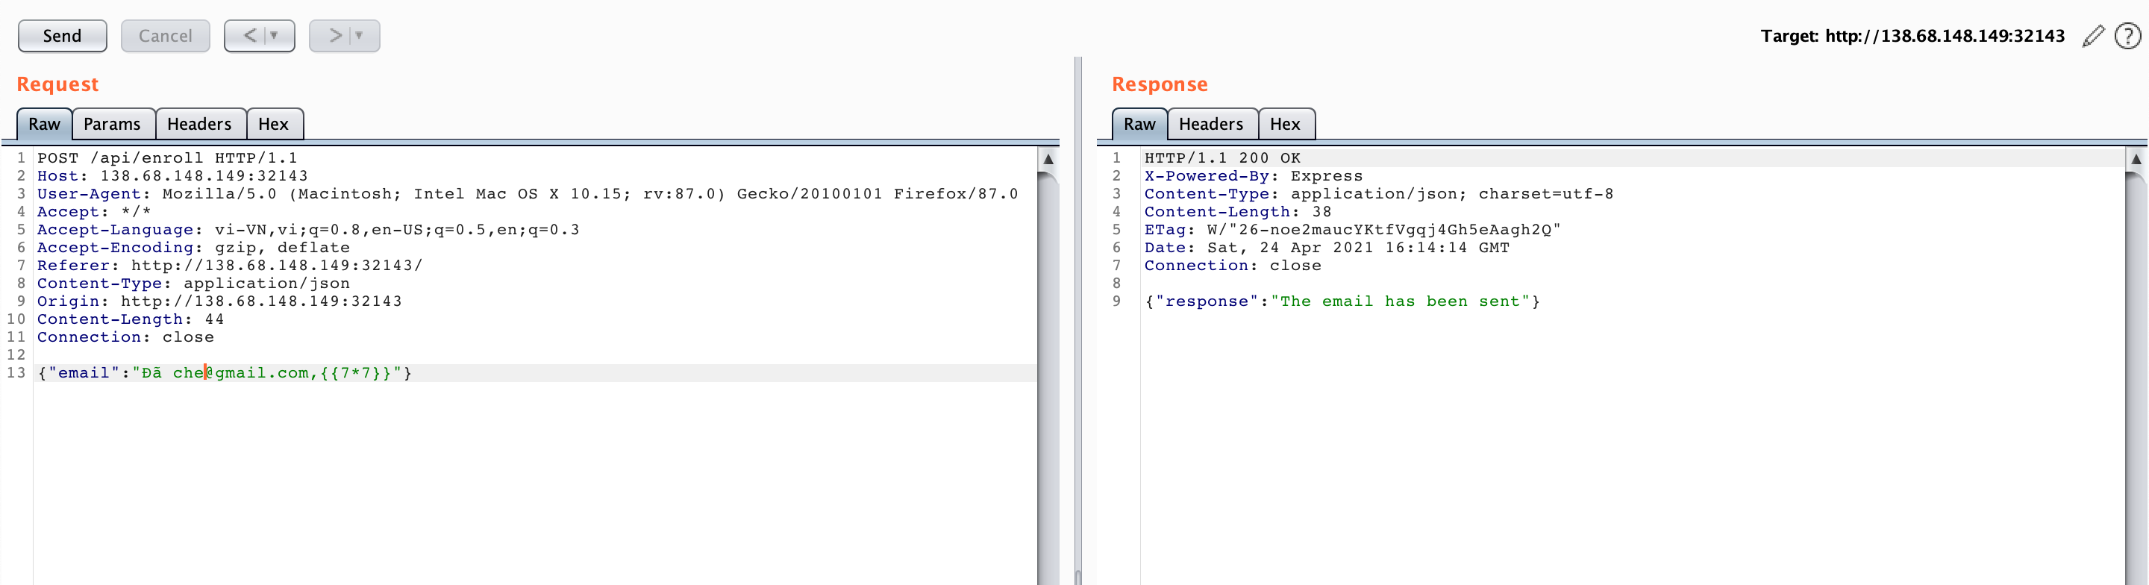2149x585 pixels.
Task: Switch to the Response Headers tab
Action: 1211,125
